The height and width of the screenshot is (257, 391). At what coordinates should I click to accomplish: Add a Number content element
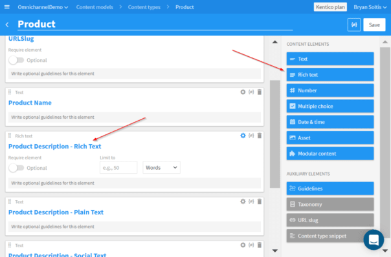tap(330, 90)
